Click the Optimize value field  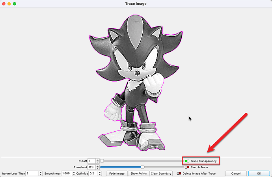coord(93,173)
